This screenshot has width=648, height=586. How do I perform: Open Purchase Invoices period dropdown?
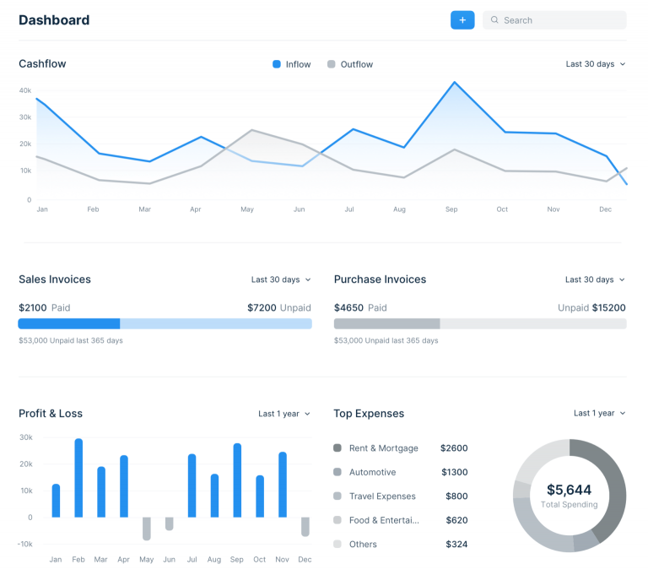[595, 279]
